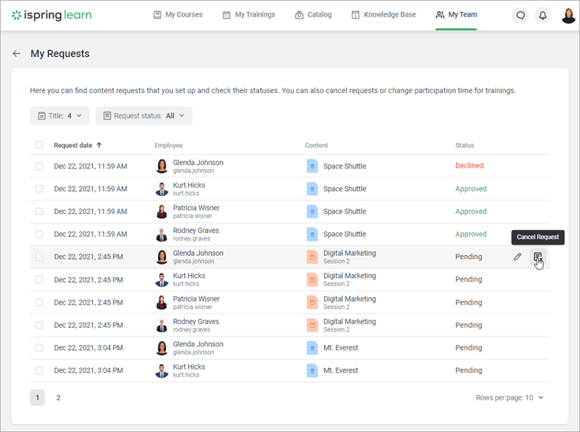The image size is (580, 432).
Task: Click the Digital Marketing training icon in Rodney Graves' row
Action: click(x=312, y=325)
